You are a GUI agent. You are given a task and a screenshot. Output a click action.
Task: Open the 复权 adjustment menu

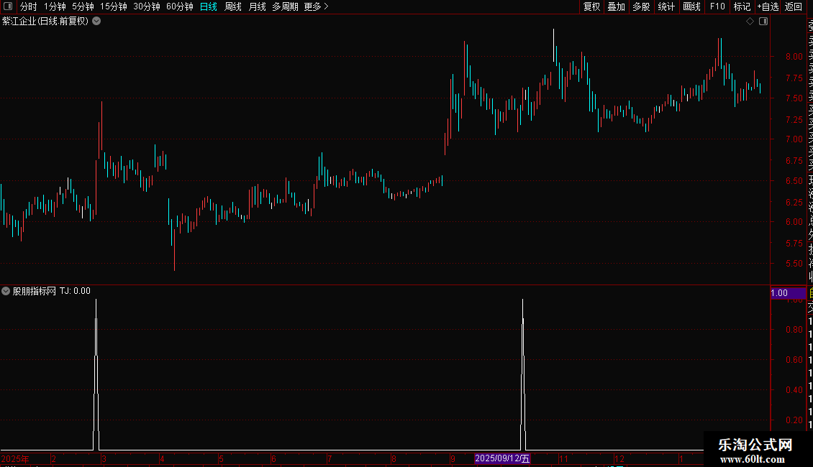591,6
